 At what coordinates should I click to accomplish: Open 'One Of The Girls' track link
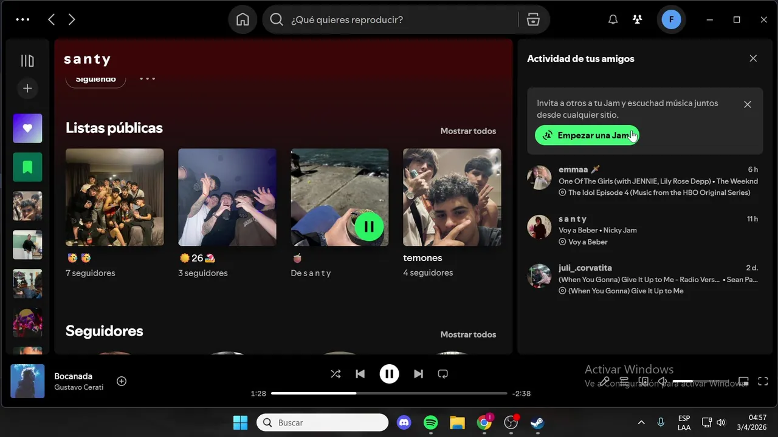tap(636, 181)
